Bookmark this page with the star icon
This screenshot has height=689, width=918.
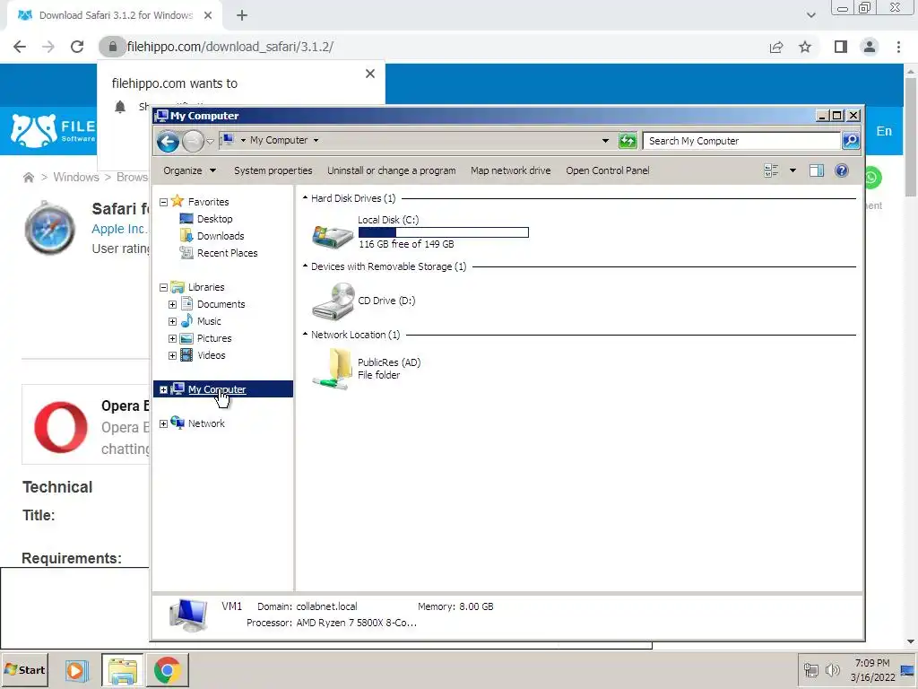point(805,47)
